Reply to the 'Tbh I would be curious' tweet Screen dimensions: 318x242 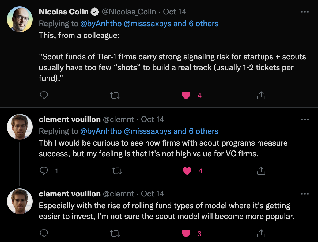tap(44, 171)
